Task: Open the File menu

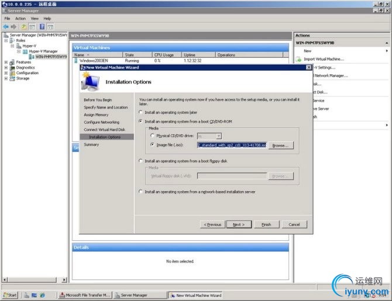Action: click(x=7, y=19)
